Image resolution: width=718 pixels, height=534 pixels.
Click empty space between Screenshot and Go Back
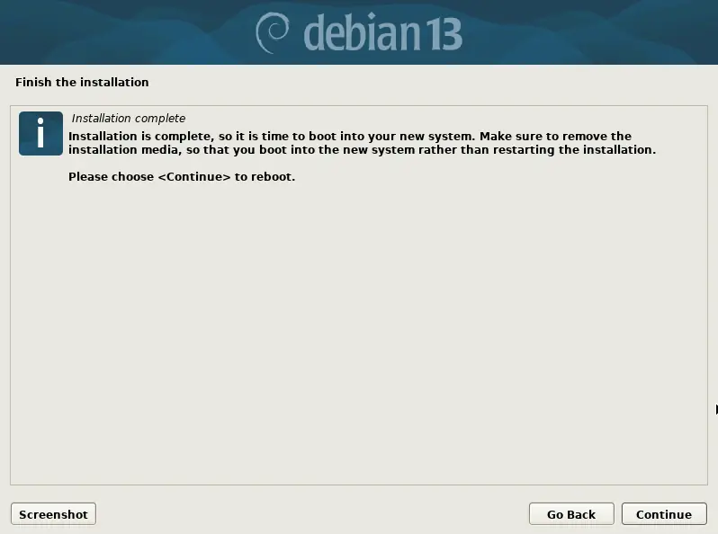tap(311, 514)
